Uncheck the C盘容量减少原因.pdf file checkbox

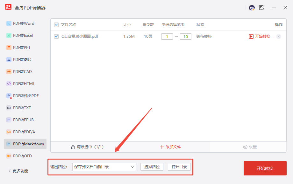click(x=56, y=36)
